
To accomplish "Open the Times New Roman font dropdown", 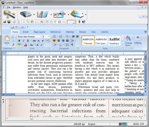I will tap(41, 37).
